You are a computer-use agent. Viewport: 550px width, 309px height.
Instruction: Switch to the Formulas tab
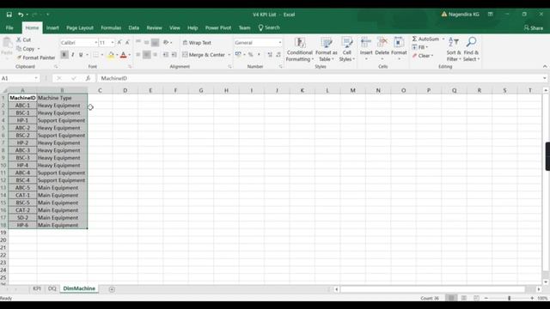(x=111, y=27)
